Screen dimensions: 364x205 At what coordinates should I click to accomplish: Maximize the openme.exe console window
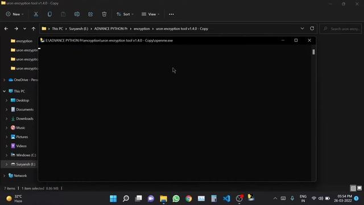pyautogui.click(x=296, y=40)
